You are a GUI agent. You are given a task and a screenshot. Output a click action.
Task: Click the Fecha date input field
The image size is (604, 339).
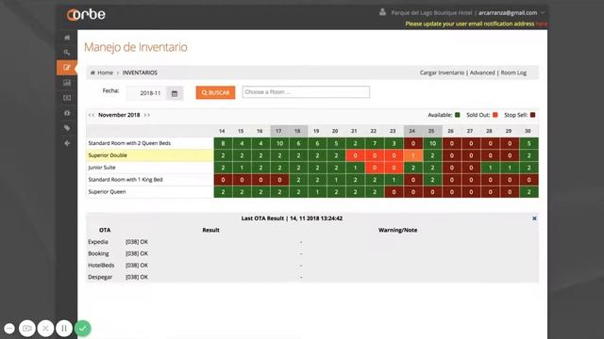pyautogui.click(x=147, y=93)
